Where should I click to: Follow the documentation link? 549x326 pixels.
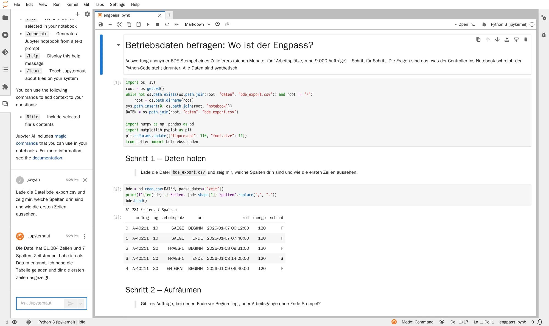coord(47,158)
